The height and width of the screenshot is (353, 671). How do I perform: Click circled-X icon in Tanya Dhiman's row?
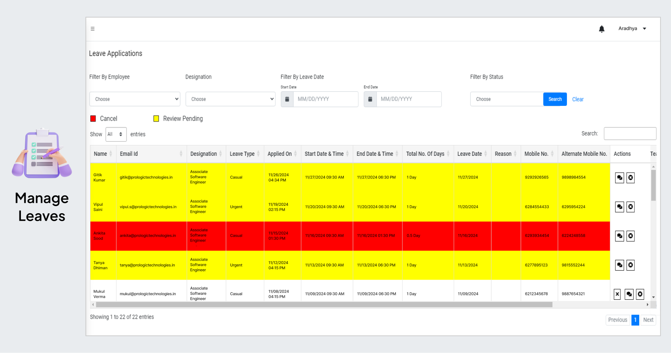tap(630, 265)
